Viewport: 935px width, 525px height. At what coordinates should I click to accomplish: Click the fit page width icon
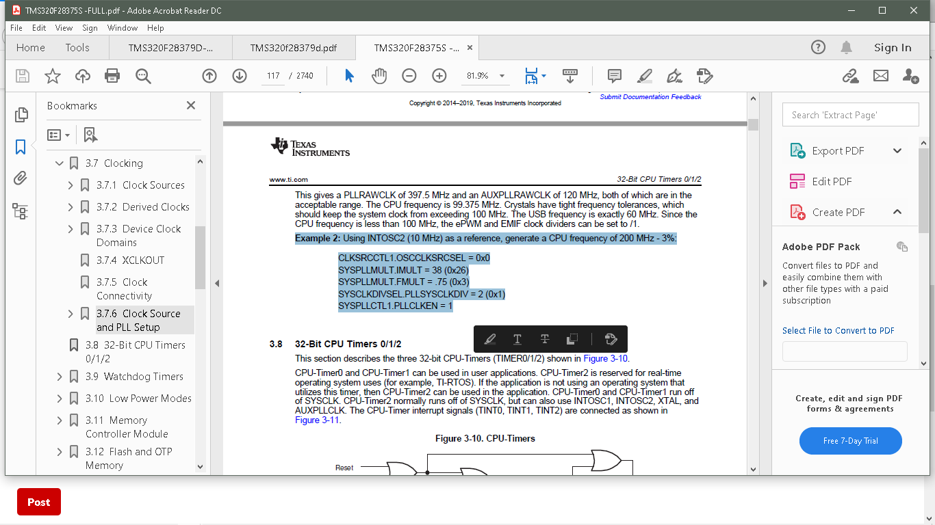coord(532,76)
